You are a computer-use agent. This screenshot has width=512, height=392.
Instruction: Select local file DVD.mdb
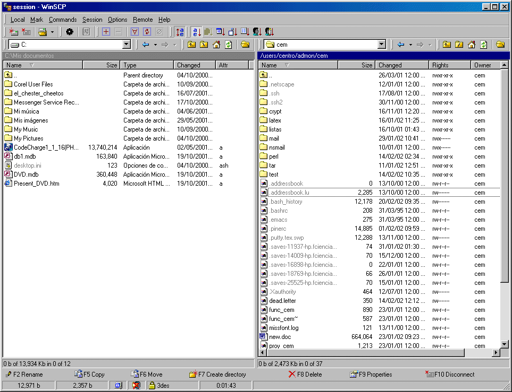[26, 175]
